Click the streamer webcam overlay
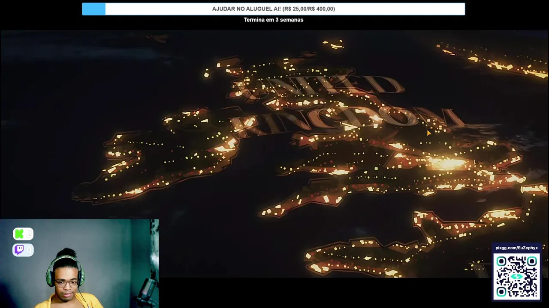The width and height of the screenshot is (549, 308). pos(79,264)
